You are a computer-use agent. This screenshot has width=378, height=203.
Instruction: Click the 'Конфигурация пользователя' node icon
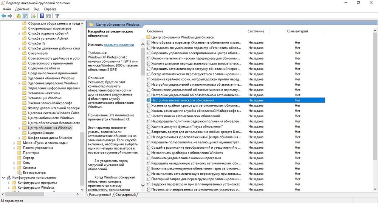point(9,177)
